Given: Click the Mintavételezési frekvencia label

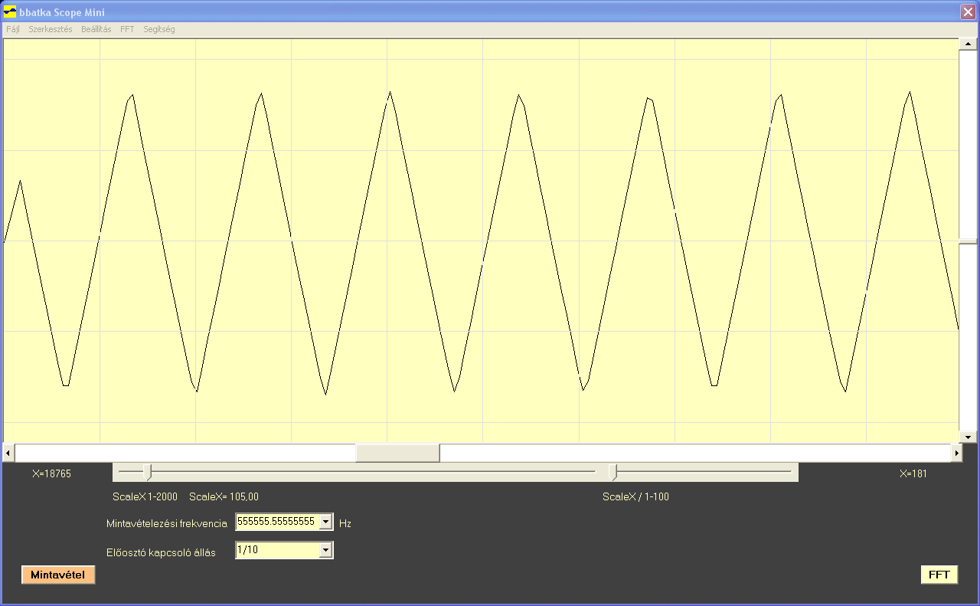Looking at the screenshot, I should (x=167, y=524).
